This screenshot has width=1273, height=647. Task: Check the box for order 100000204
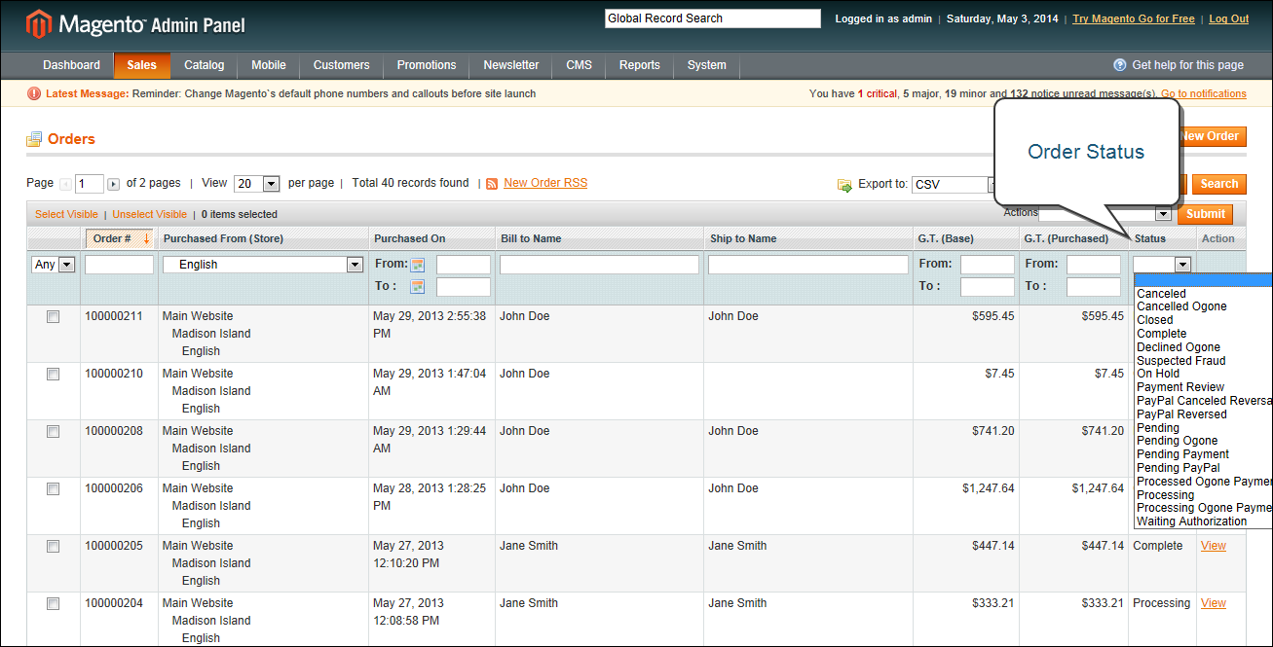[x=54, y=604]
